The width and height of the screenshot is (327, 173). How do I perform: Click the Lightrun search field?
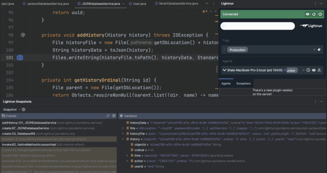pos(257,26)
